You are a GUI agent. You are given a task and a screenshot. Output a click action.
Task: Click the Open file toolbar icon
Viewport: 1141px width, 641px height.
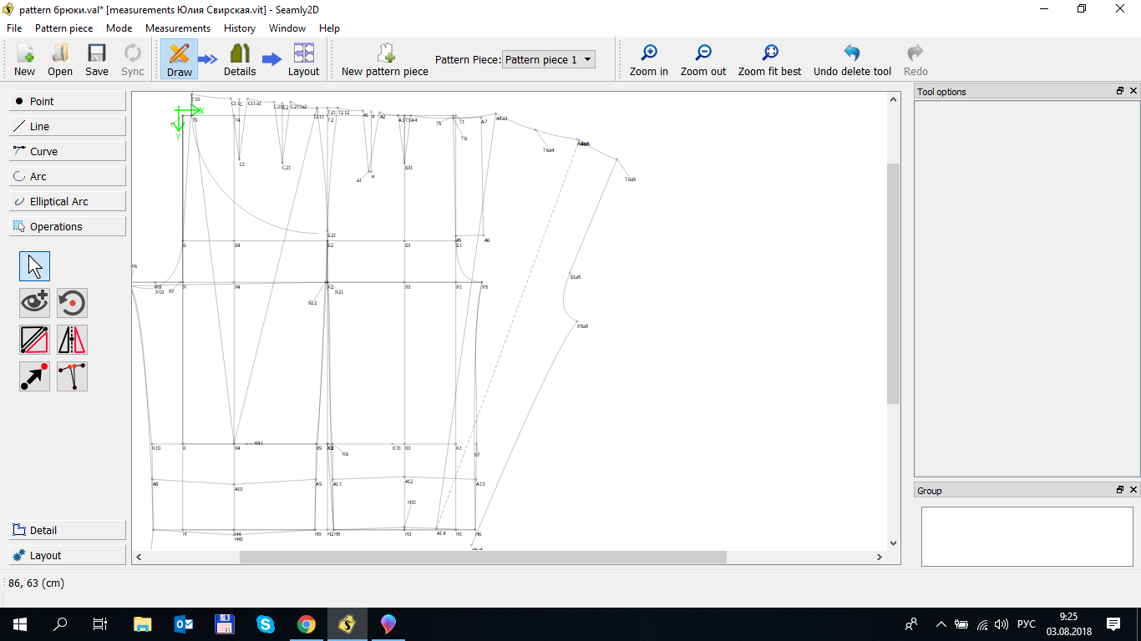pos(60,59)
